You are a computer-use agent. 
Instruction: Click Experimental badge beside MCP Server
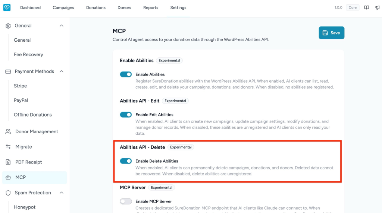(162, 187)
